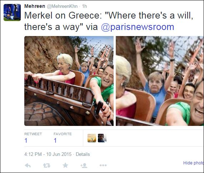Enlarge the left roller coaster photo
This screenshot has width=204, height=173.
(x=69, y=81)
